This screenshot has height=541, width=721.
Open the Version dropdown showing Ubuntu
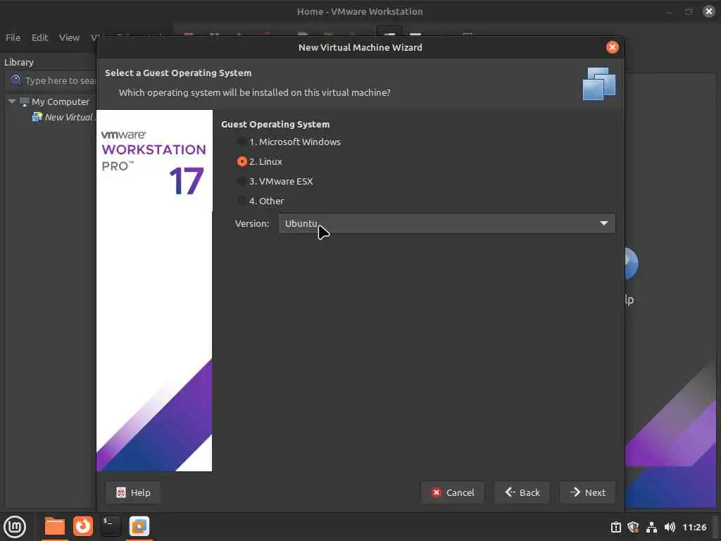click(x=446, y=223)
